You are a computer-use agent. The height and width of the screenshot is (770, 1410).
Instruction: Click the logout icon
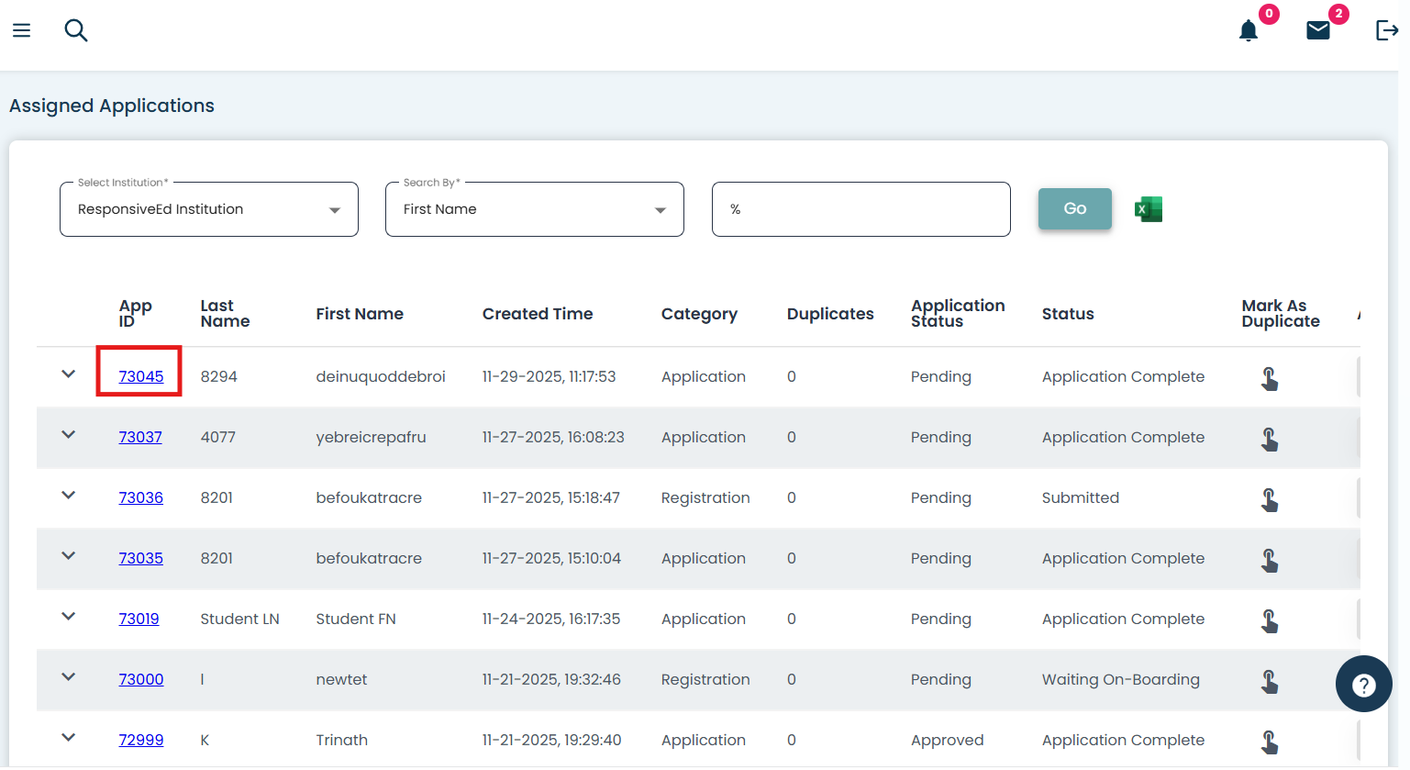[x=1386, y=30]
